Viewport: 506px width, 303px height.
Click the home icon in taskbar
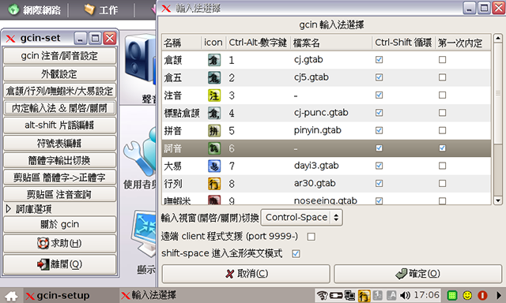tap(11, 296)
